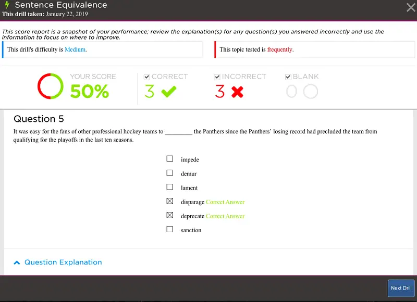417x302 pixels.
Task: Click the score ring chart icon
Action: pyautogui.click(x=51, y=86)
